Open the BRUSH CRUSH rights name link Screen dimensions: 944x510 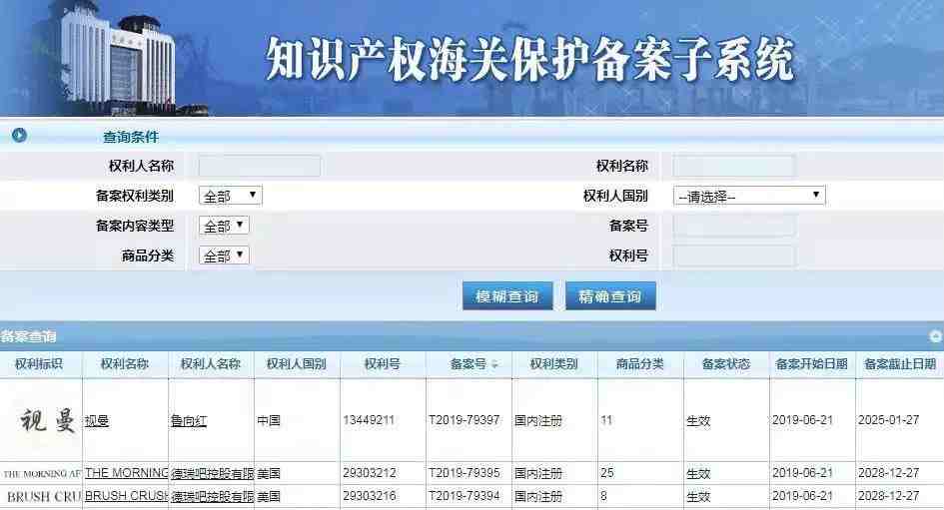click(x=126, y=496)
